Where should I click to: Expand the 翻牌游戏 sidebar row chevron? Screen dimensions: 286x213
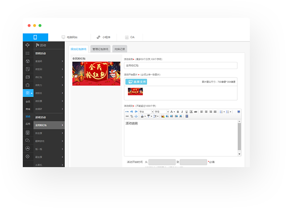63,141
